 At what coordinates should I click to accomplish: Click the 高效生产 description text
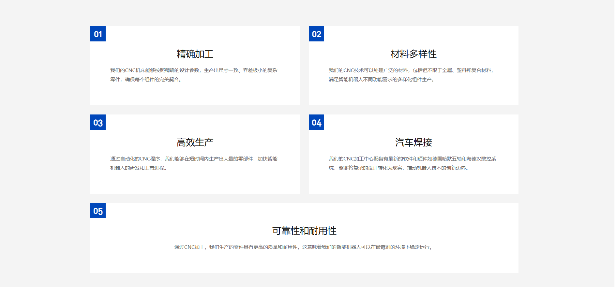(194, 163)
